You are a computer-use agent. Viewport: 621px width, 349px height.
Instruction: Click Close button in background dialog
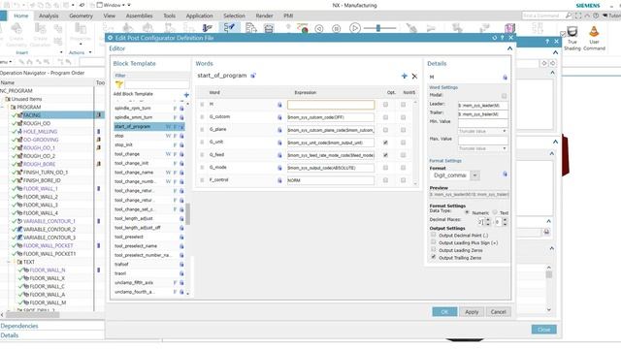tap(543, 330)
